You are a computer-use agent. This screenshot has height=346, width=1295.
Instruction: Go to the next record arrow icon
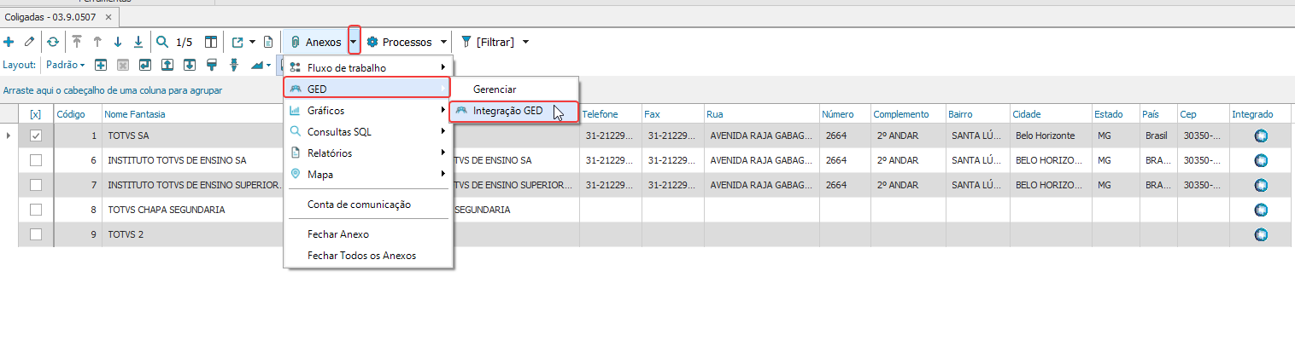(118, 42)
